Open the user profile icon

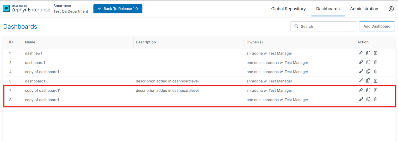tap(391, 9)
